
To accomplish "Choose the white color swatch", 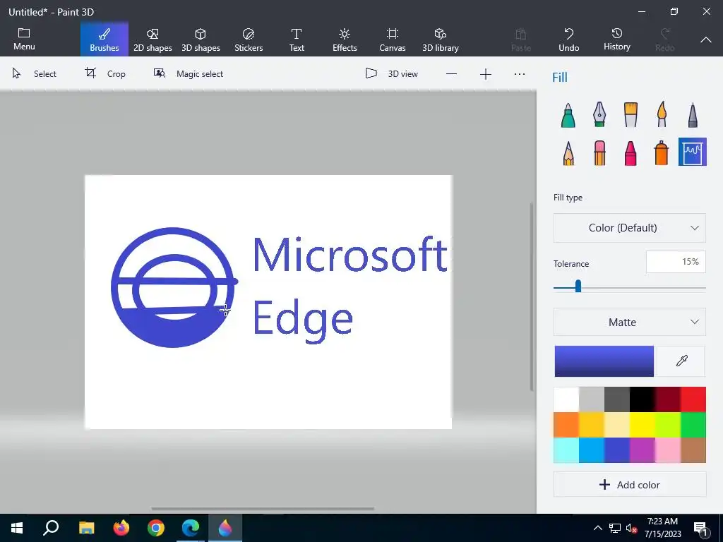I will coord(566,399).
